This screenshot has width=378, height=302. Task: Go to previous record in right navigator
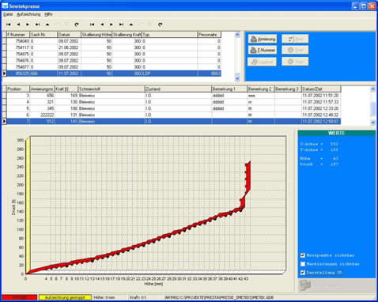coord(102,25)
